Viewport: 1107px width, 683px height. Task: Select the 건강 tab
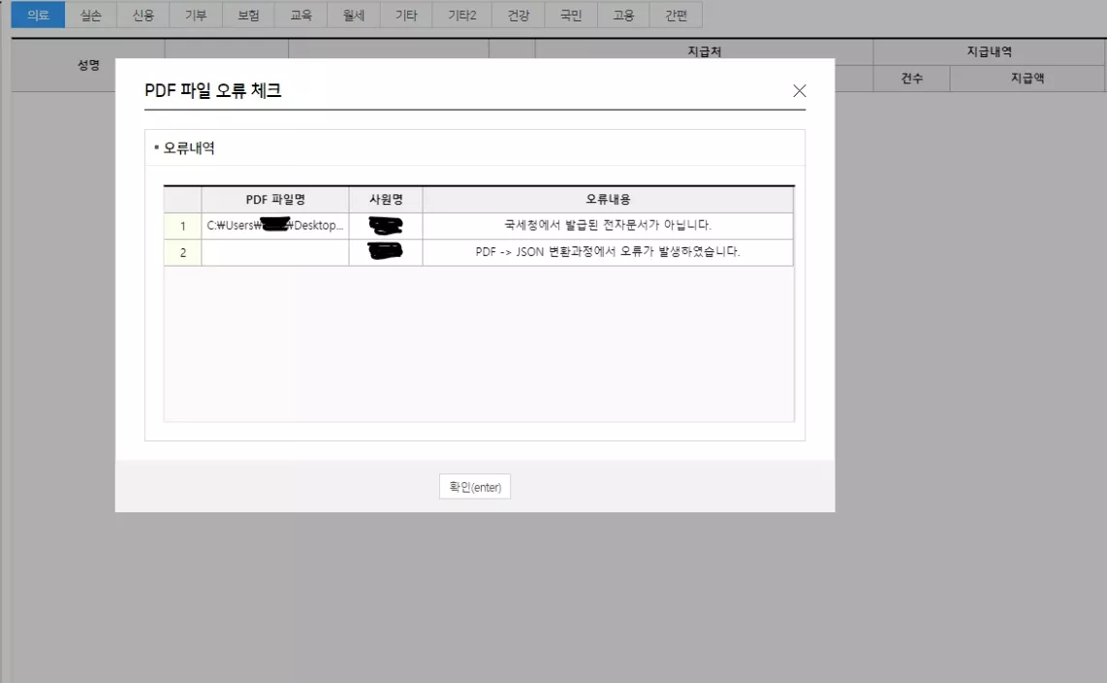pyautogui.click(x=517, y=15)
